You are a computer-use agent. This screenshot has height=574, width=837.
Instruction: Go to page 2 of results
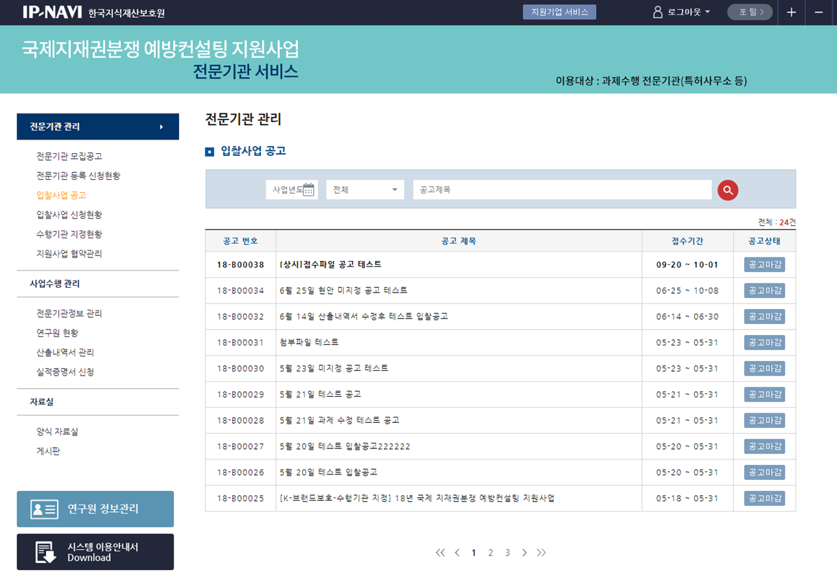[491, 553]
